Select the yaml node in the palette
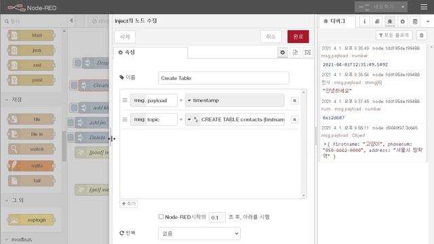Screen dimensions: 434x244 31,80
